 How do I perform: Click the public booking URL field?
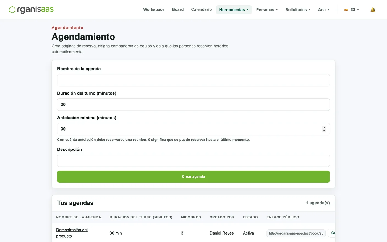(296, 233)
